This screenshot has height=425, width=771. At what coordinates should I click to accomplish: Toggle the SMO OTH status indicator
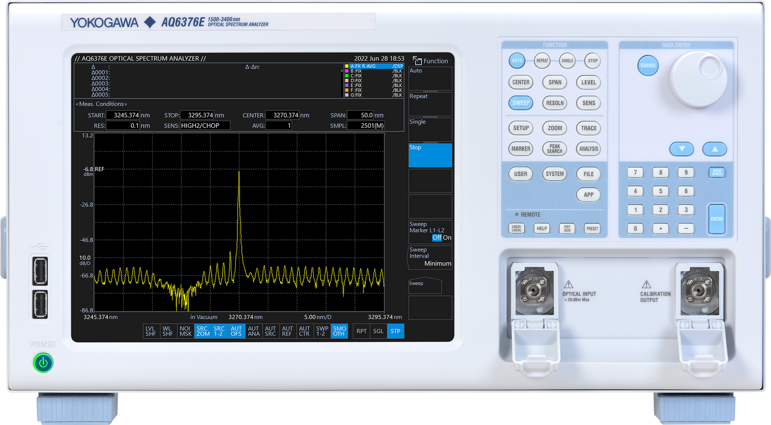pos(339,331)
